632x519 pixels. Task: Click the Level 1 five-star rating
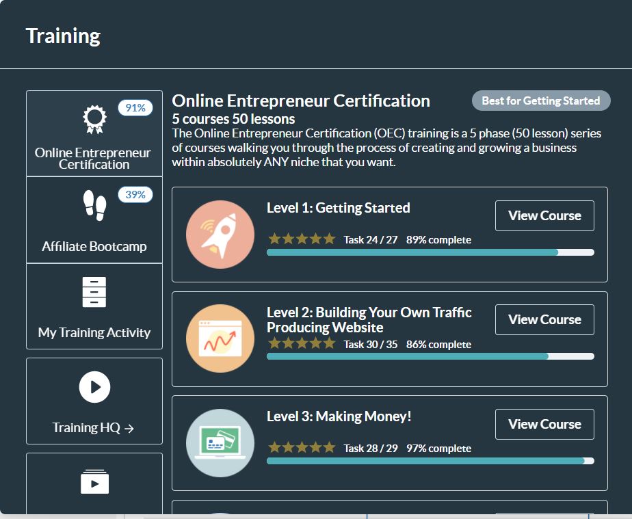point(302,239)
